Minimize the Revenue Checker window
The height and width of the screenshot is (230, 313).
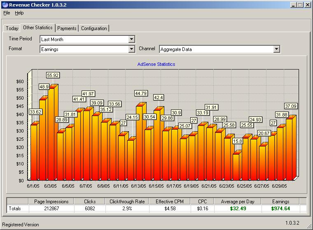click(292, 5)
